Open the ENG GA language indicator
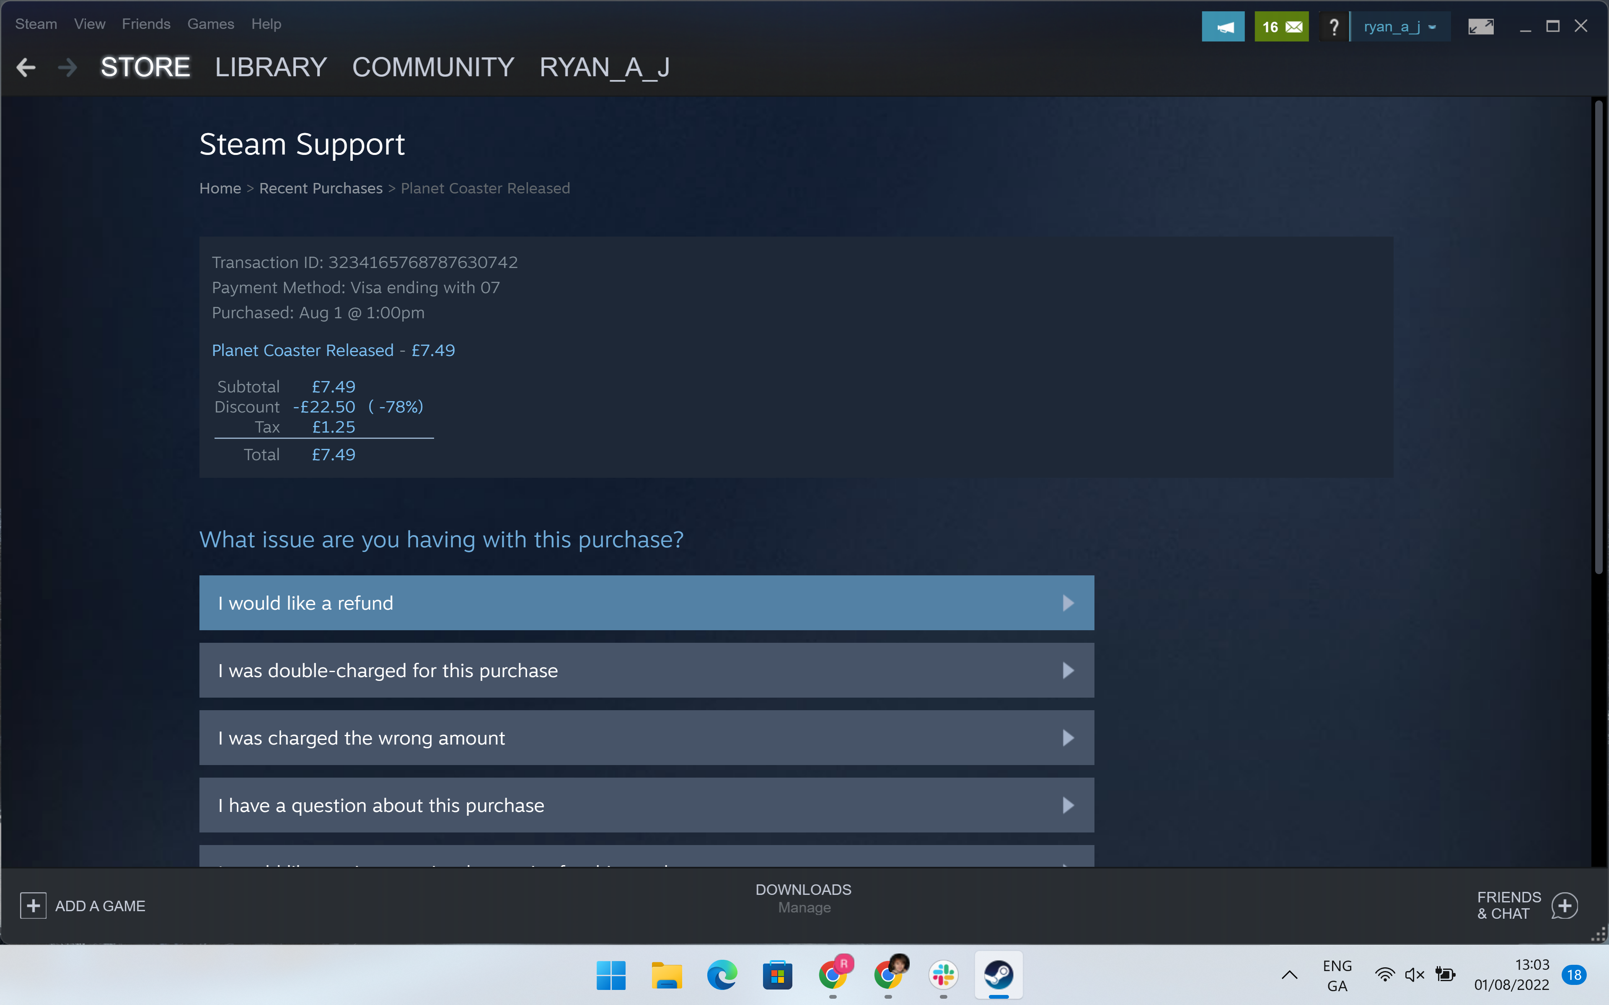The image size is (1609, 1005). coord(1337,975)
